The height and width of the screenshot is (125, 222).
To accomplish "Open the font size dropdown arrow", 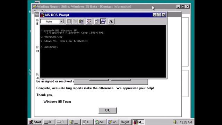I will tap(61, 22).
